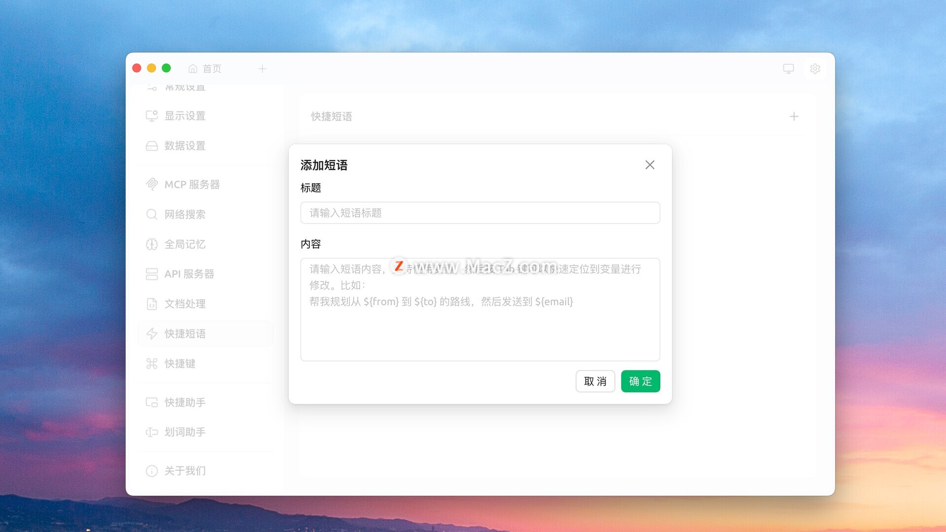Click the shortcut keys command icon
This screenshot has height=532, width=946.
point(152,364)
